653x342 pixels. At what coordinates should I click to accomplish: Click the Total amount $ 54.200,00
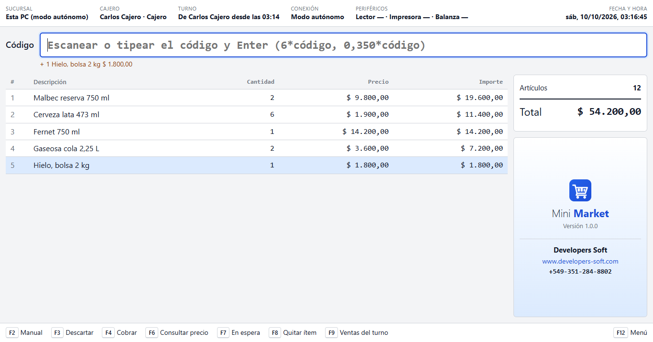(609, 112)
